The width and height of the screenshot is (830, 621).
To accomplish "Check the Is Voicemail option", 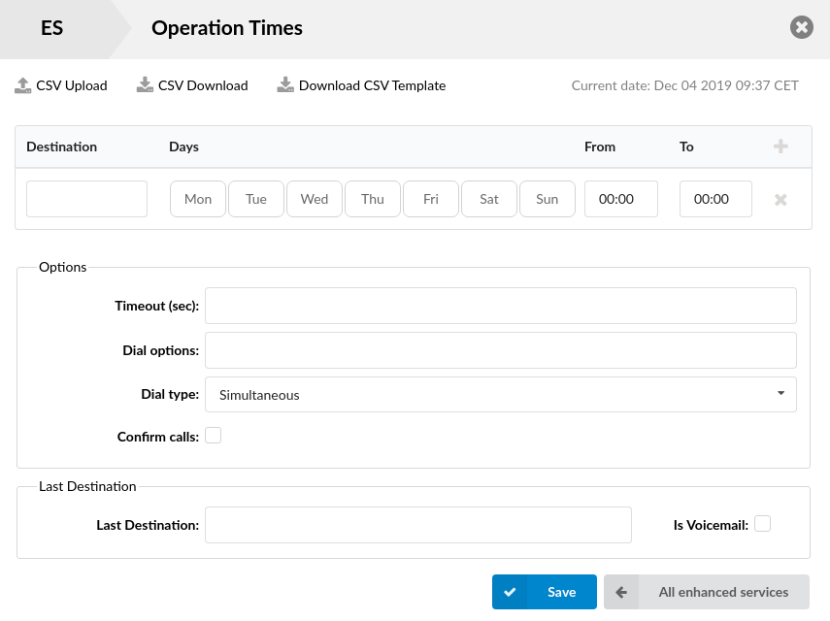I will (x=763, y=523).
